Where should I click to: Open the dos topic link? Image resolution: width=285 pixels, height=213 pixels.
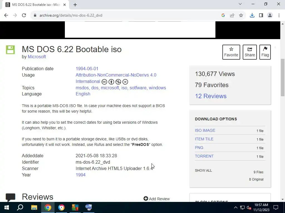pos(95,88)
